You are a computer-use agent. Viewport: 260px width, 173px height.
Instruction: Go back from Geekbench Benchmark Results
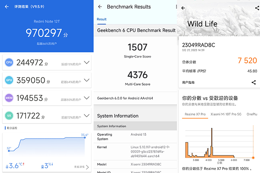click(100, 7)
